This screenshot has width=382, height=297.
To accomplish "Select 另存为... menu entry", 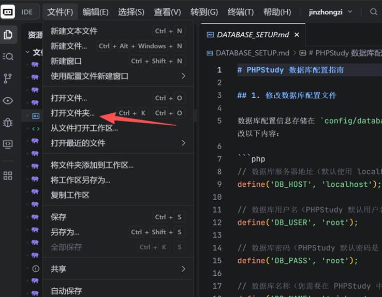I will (x=118, y=232).
